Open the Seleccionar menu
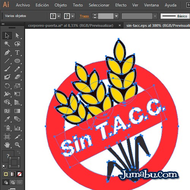 coord(99,5)
